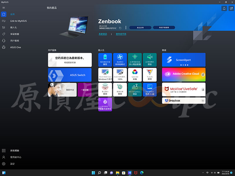Change 風扇模式 fan mode tile
Viewport: 235px width, 176px height.
click(x=120, y=60)
